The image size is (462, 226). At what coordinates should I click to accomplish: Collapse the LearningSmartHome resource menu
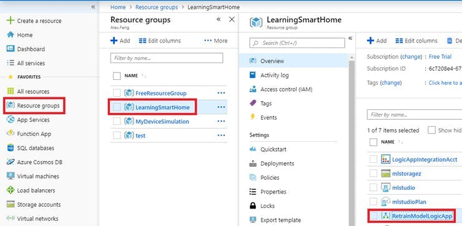(350, 38)
